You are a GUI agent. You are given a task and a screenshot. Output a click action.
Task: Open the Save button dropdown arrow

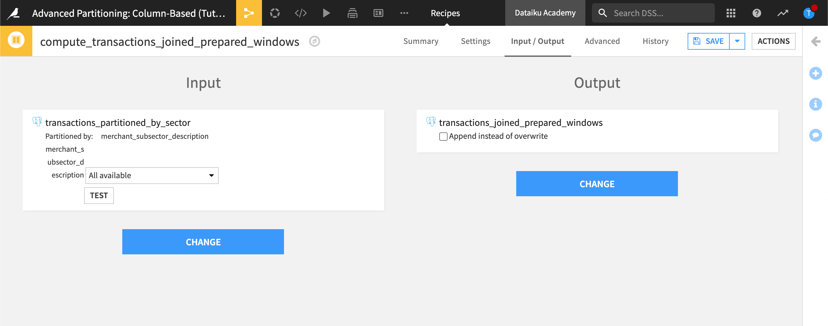[x=737, y=41]
